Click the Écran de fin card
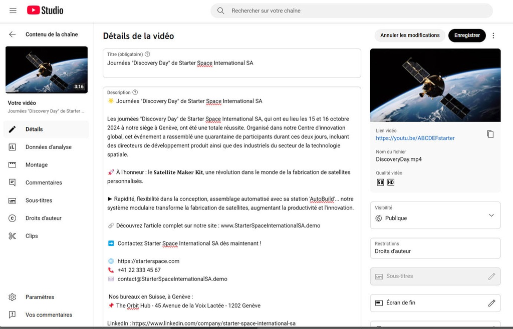This screenshot has width=513, height=329. click(435, 303)
